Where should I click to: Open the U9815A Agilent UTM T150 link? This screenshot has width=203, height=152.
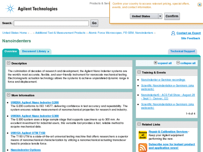coord(28,133)
